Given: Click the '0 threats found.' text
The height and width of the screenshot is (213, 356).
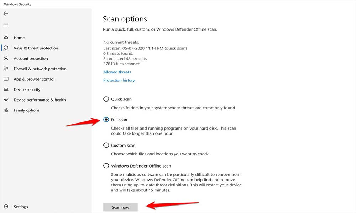Looking at the screenshot, I should pyautogui.click(x=118, y=53).
